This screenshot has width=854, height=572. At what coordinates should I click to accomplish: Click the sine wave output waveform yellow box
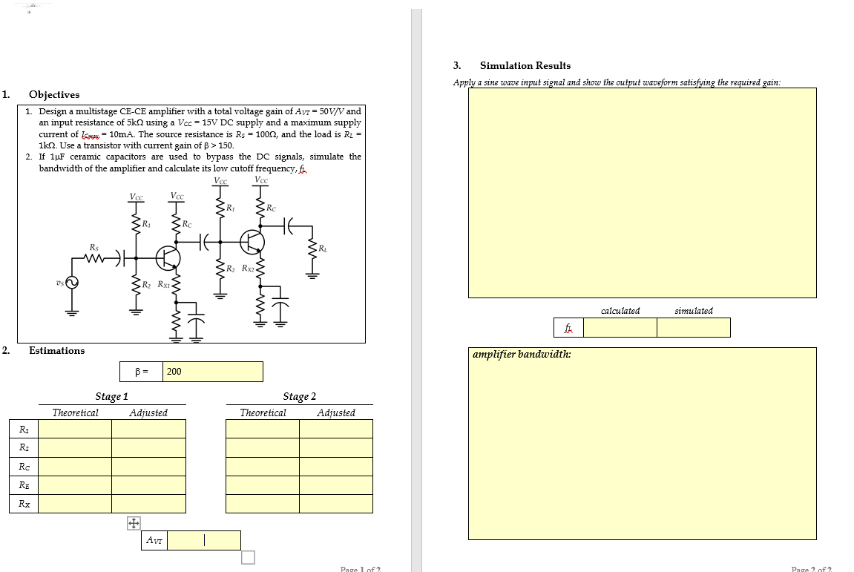pyautogui.click(x=642, y=191)
